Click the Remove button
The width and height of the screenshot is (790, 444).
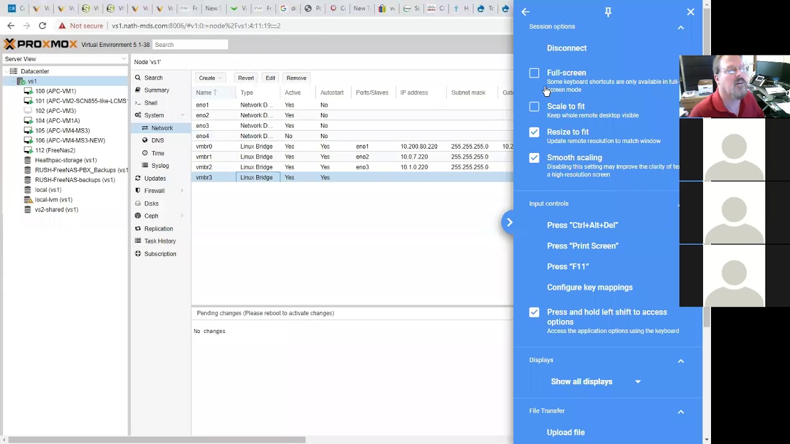tap(296, 78)
